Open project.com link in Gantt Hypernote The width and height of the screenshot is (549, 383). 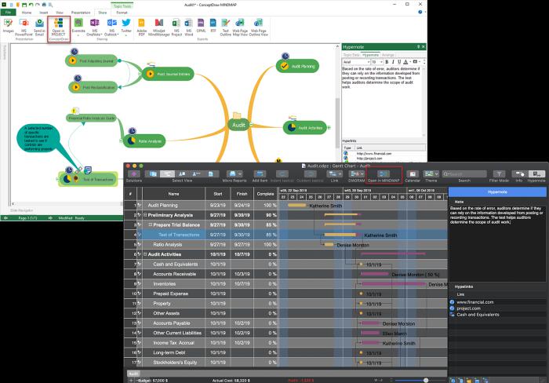point(468,308)
